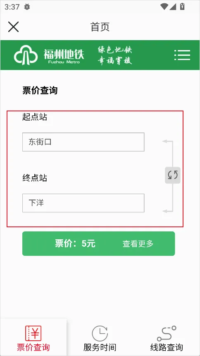Tap the yen ticket price icon
This screenshot has width=200, height=356.
[33, 333]
